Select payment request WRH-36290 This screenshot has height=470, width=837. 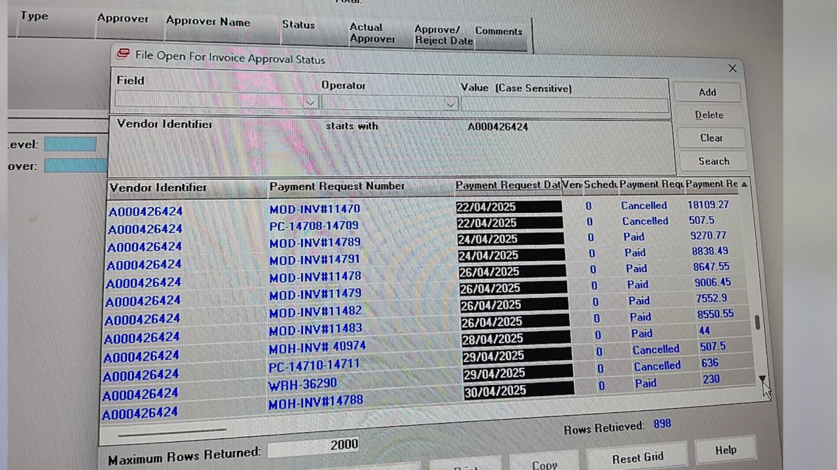[x=302, y=384]
